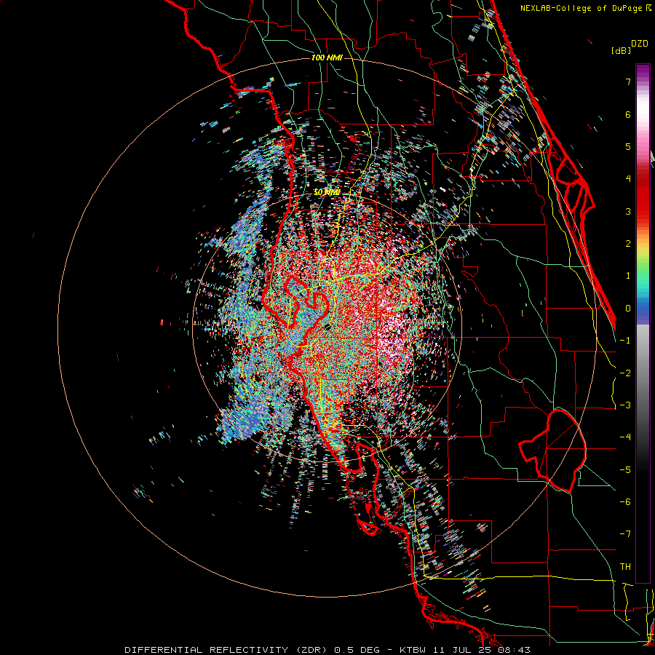Select the -4 dB tick label
The width and height of the screenshot is (655, 655).
[625, 437]
